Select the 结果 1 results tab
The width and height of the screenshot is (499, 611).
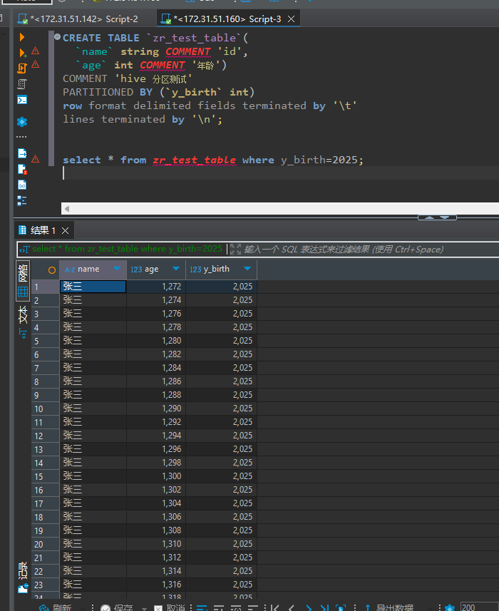coord(43,230)
